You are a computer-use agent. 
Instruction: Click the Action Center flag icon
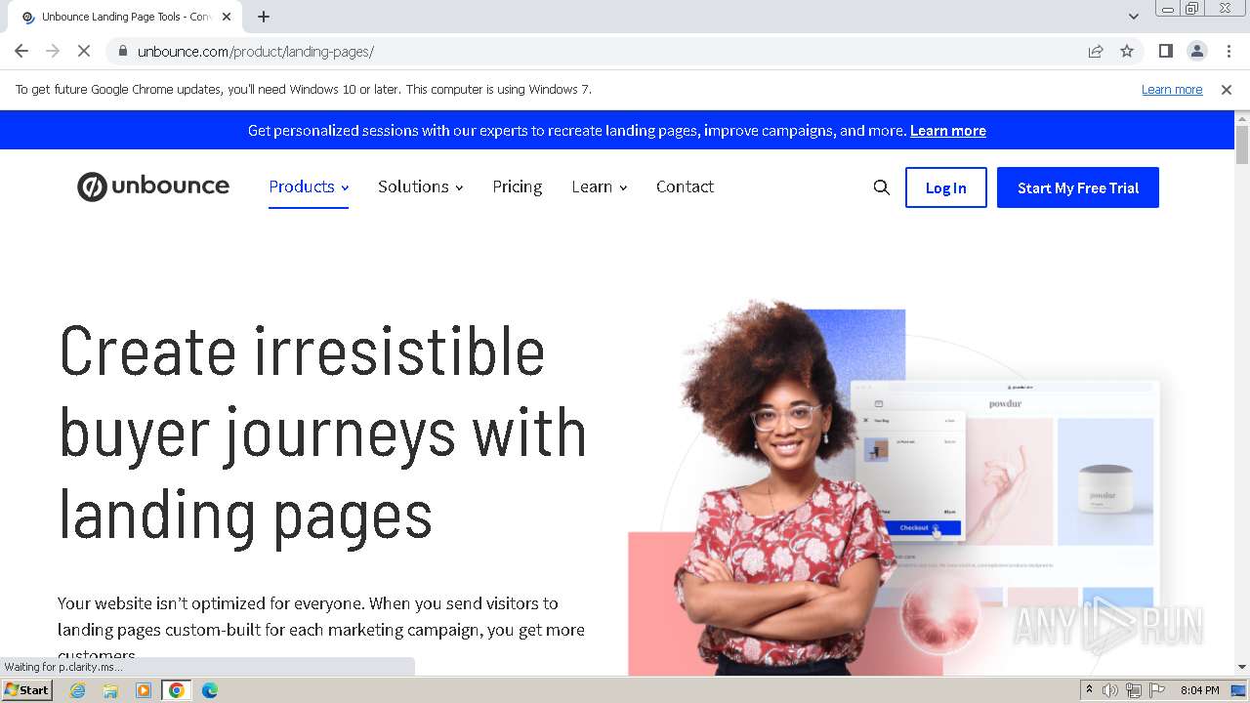(1157, 690)
